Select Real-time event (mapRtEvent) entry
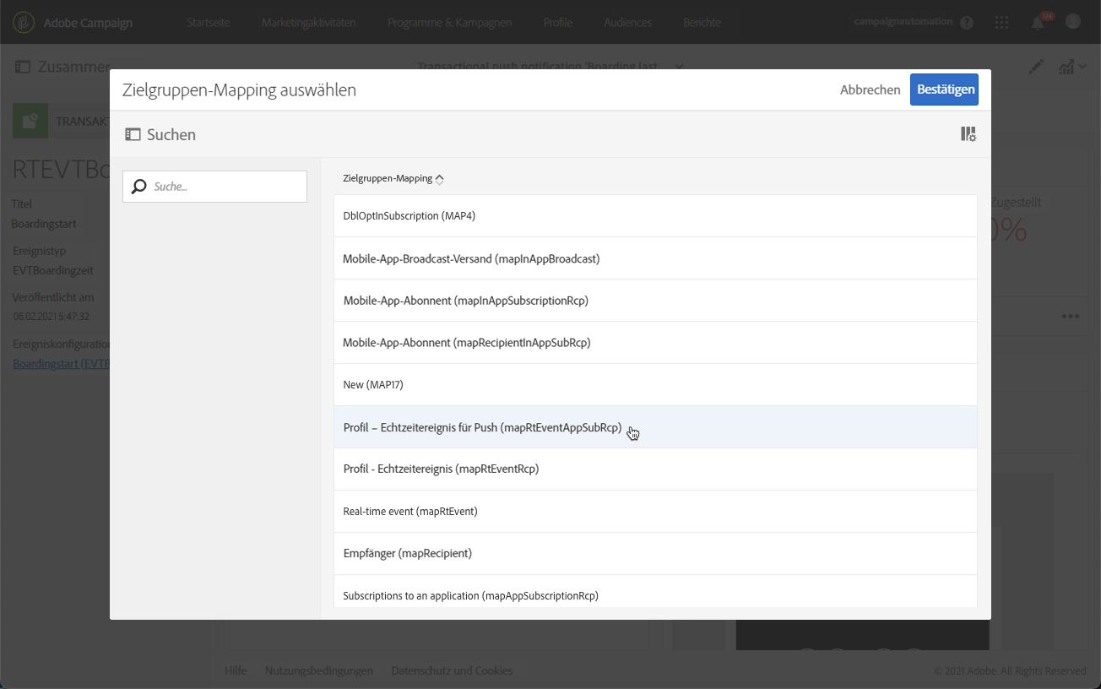The height and width of the screenshot is (689, 1101). [x=410, y=512]
